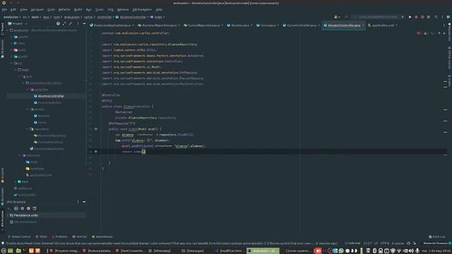Open JPA Structure panel options

pyautogui.click(x=78, y=202)
